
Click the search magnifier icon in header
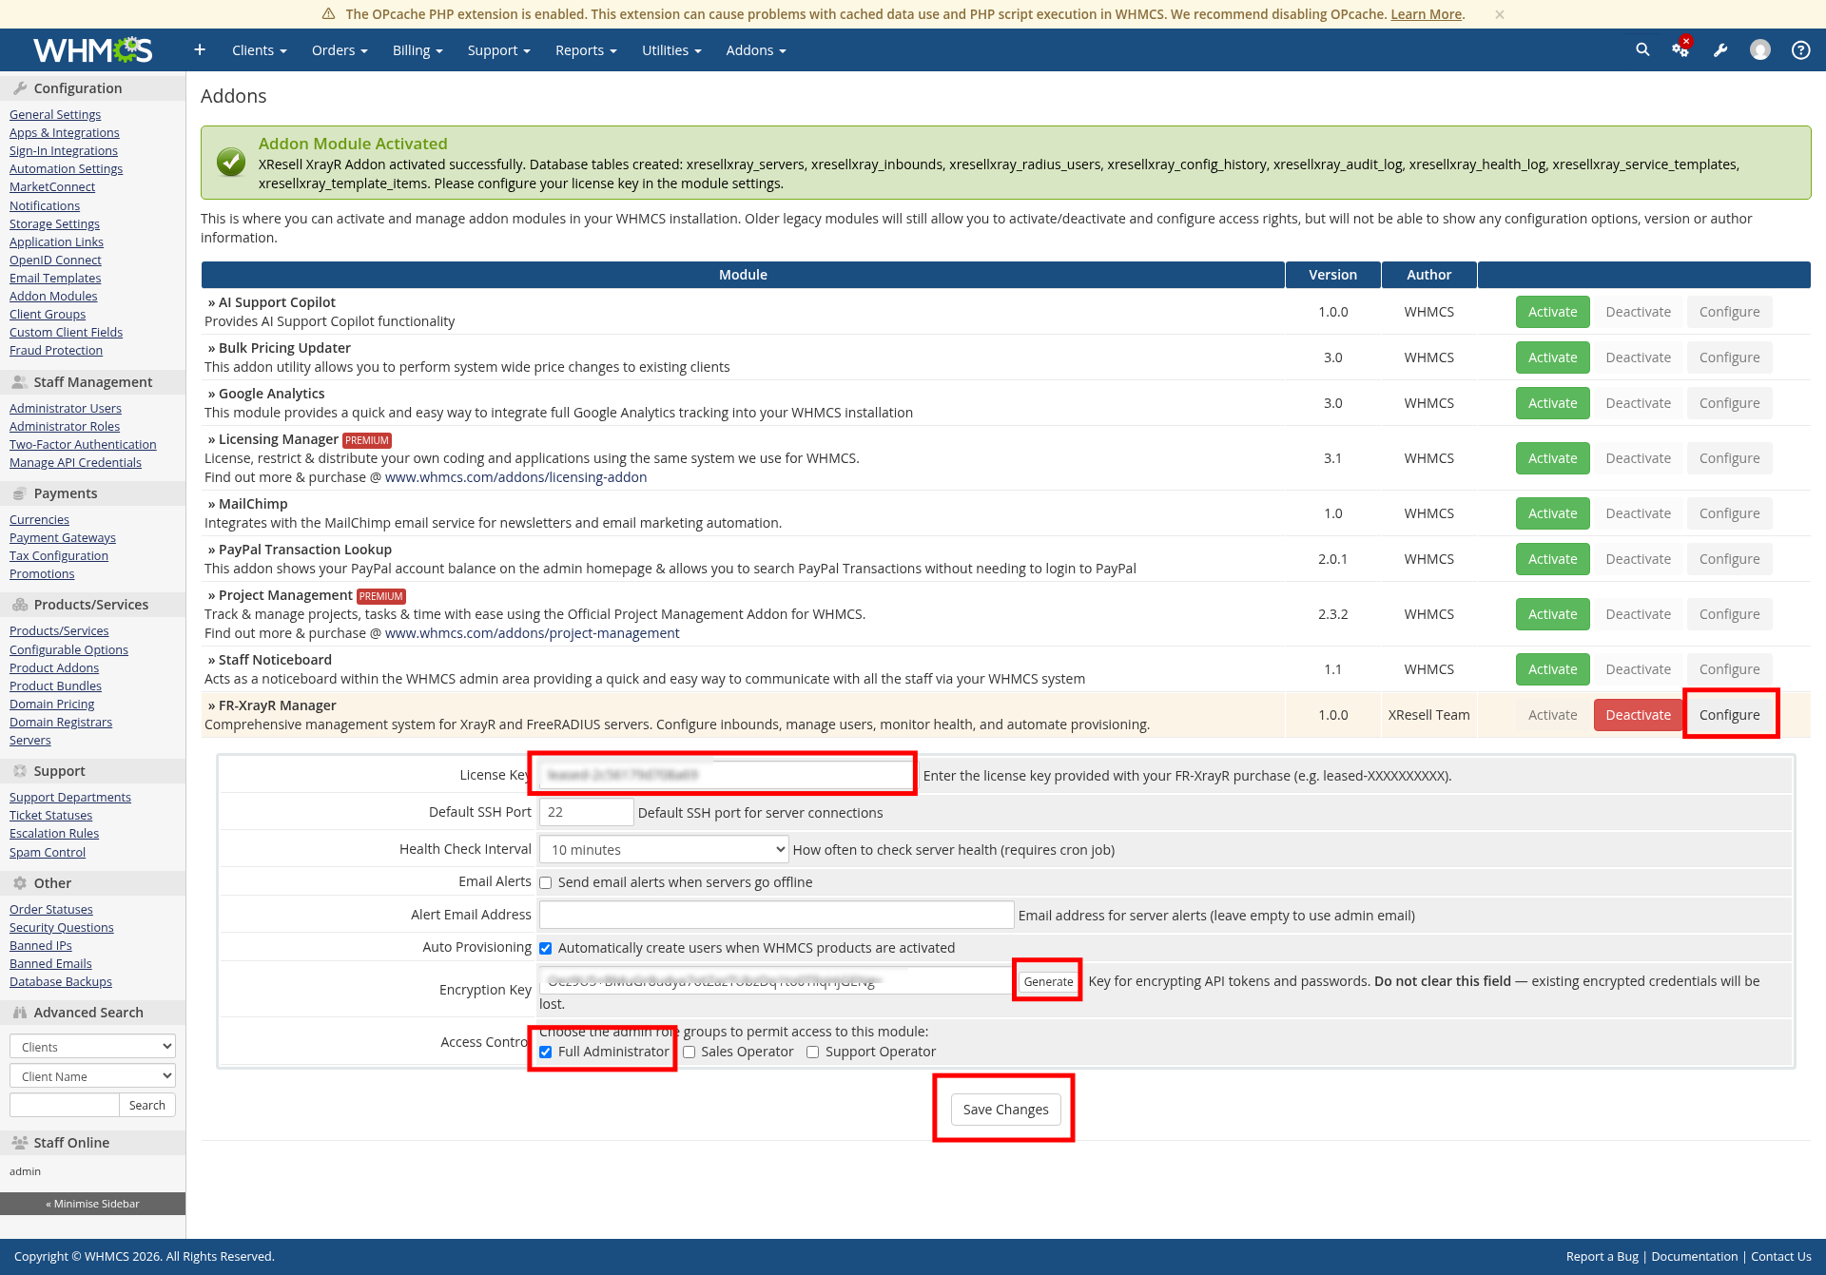(x=1642, y=49)
